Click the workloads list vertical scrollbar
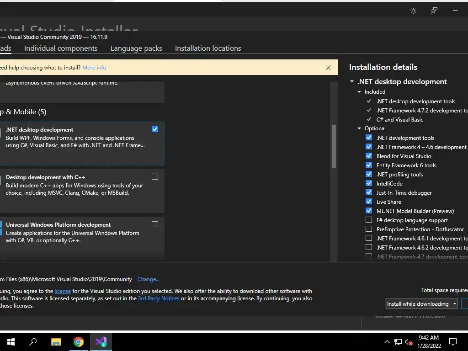Image resolution: width=468 pixels, height=351 pixels. tap(334, 146)
